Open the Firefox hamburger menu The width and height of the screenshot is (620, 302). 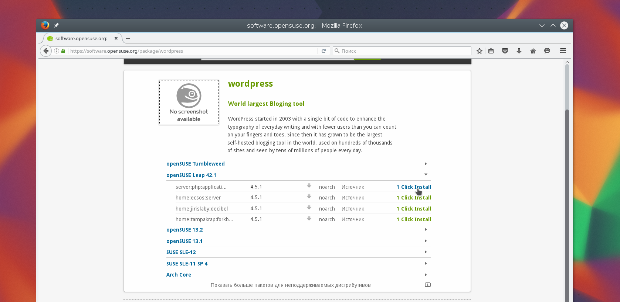tap(563, 51)
